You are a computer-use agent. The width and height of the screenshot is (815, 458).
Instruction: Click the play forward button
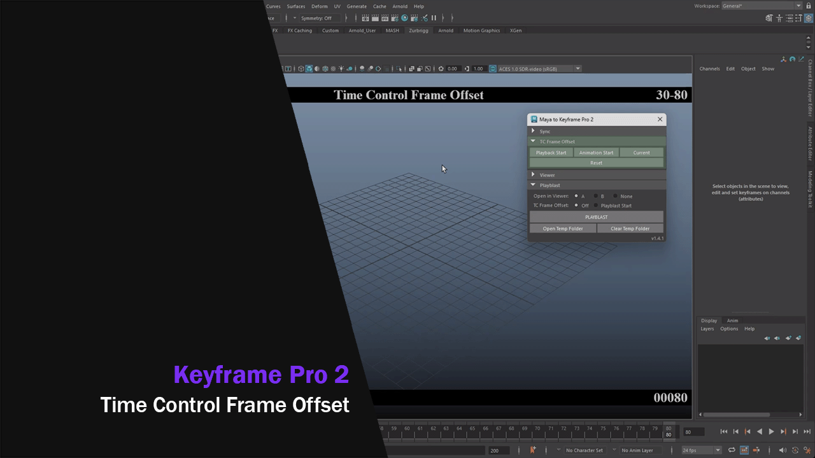(x=771, y=431)
